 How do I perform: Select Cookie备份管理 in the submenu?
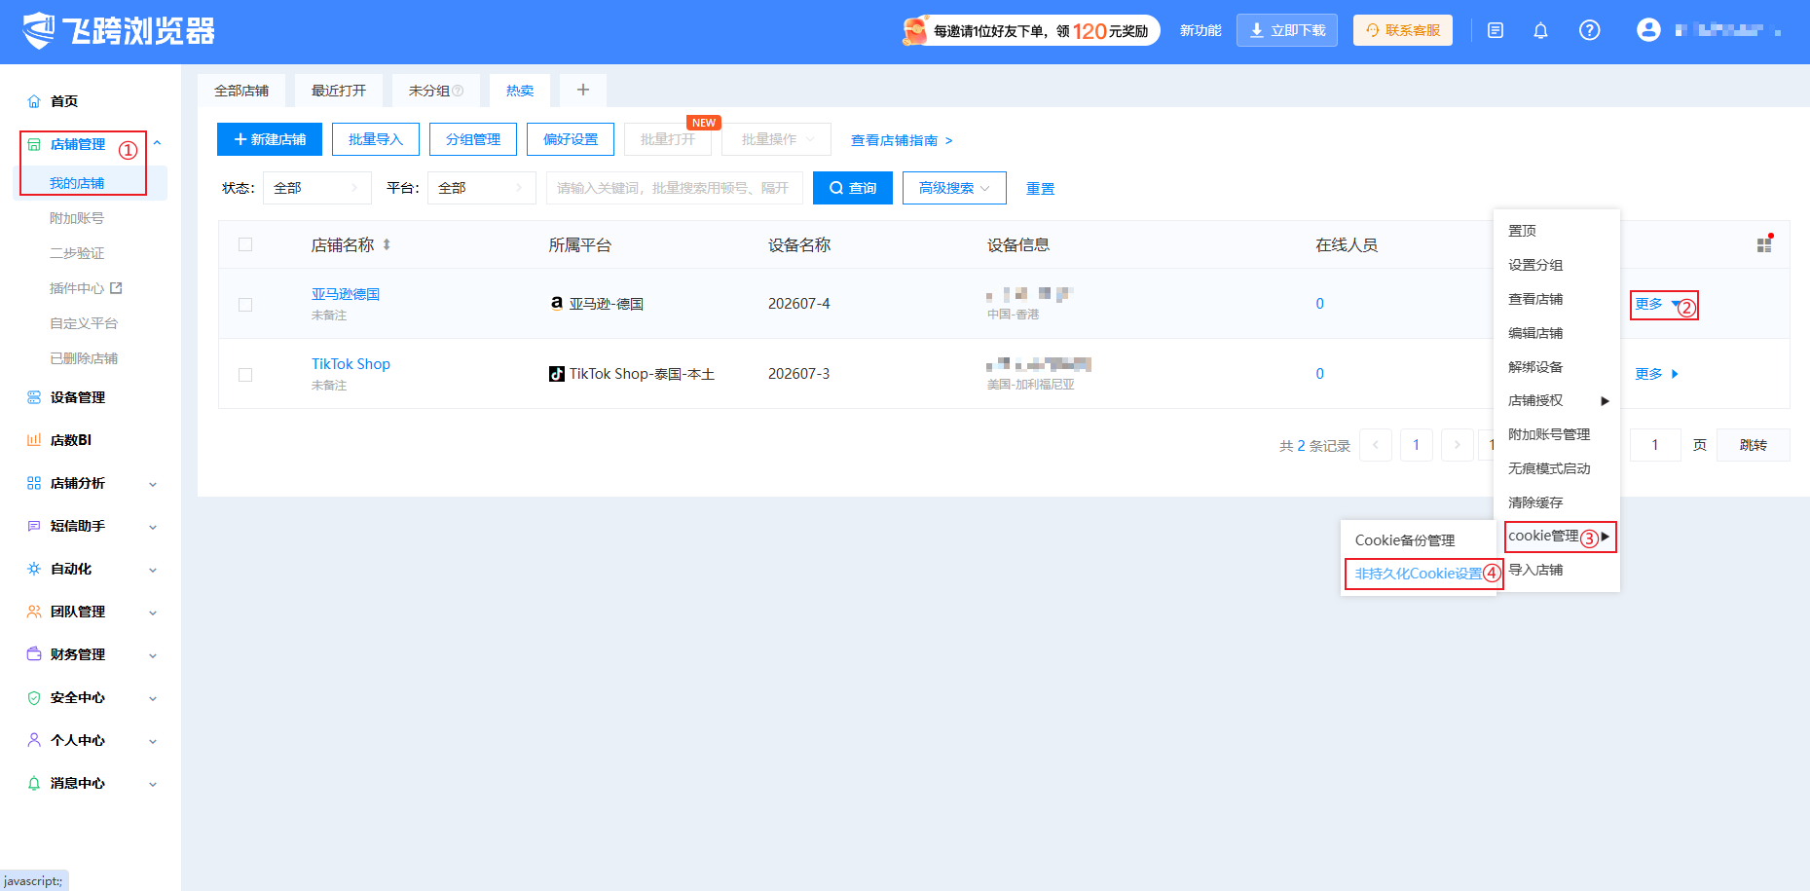coord(1405,540)
